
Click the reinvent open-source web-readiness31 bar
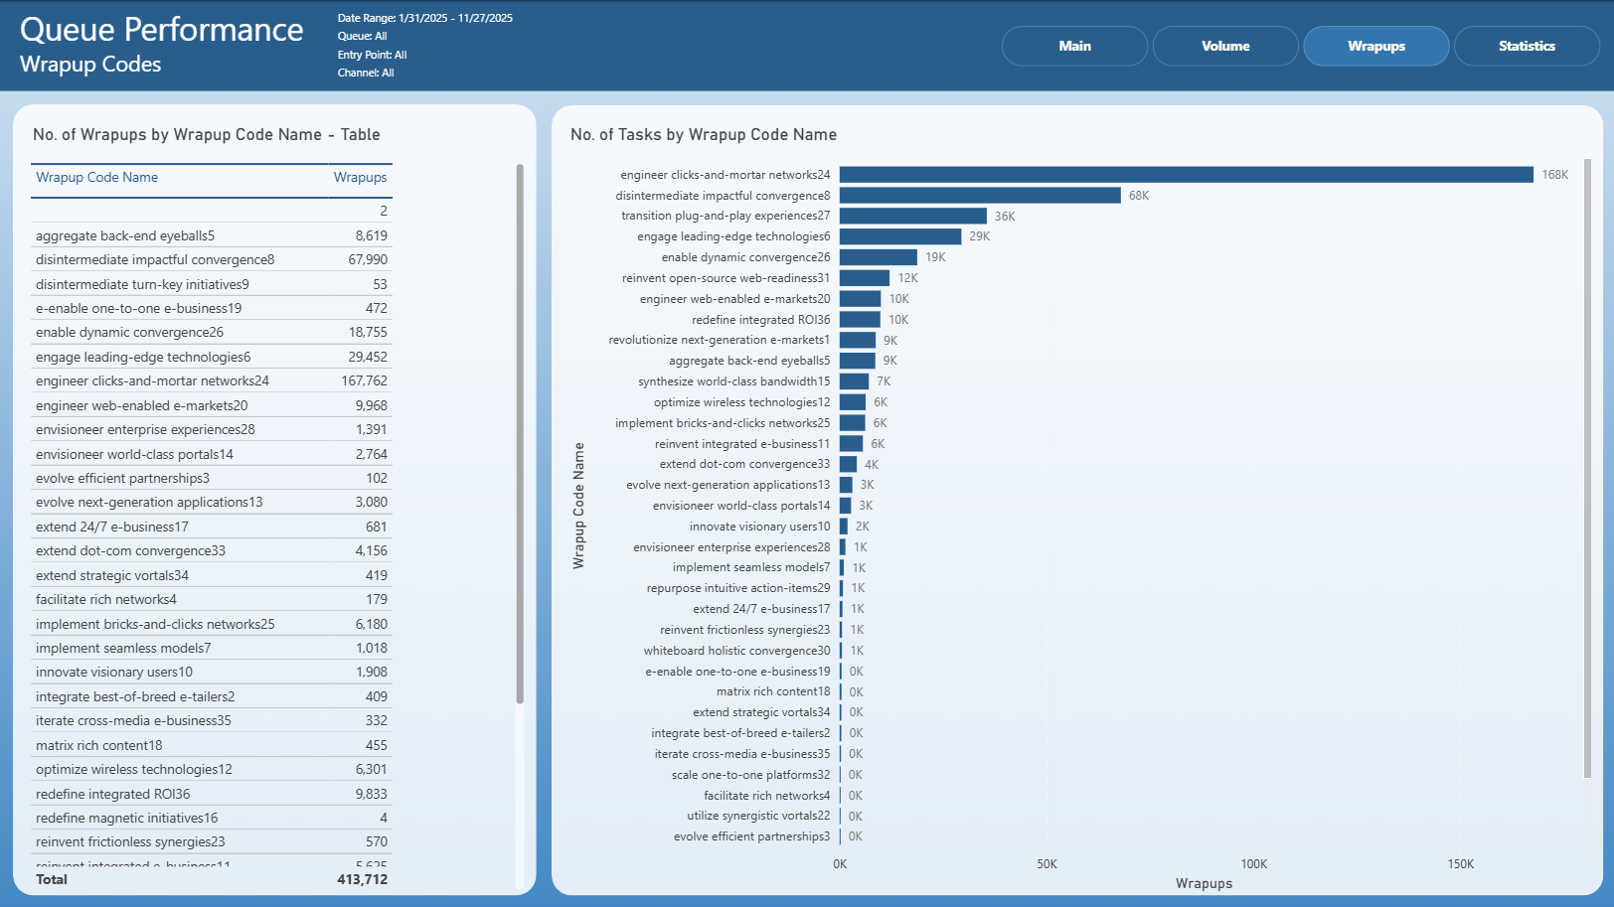[865, 278]
